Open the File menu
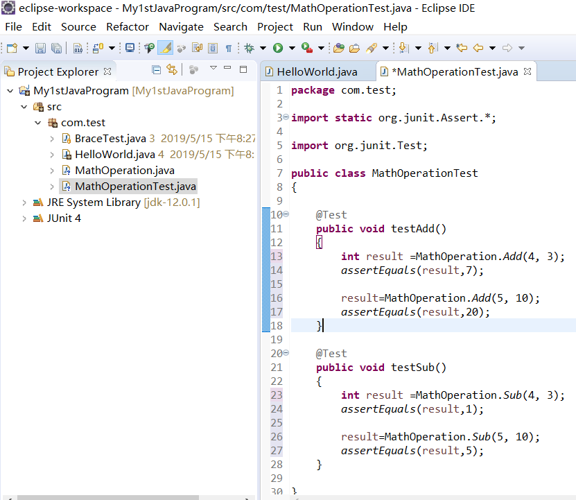Image resolution: width=576 pixels, height=500 pixels. (14, 27)
